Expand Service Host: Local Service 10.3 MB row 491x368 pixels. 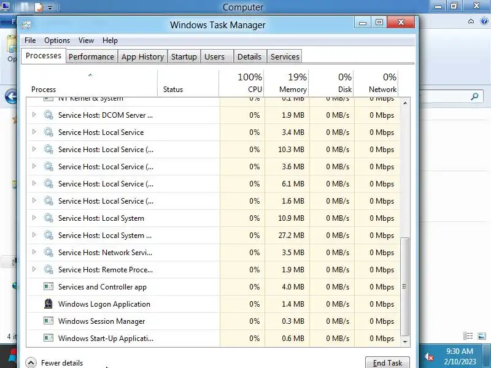click(x=34, y=149)
